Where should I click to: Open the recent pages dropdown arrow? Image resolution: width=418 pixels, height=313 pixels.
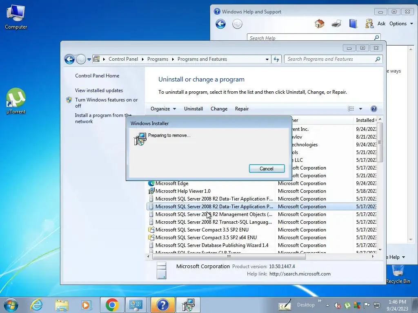[89, 60]
